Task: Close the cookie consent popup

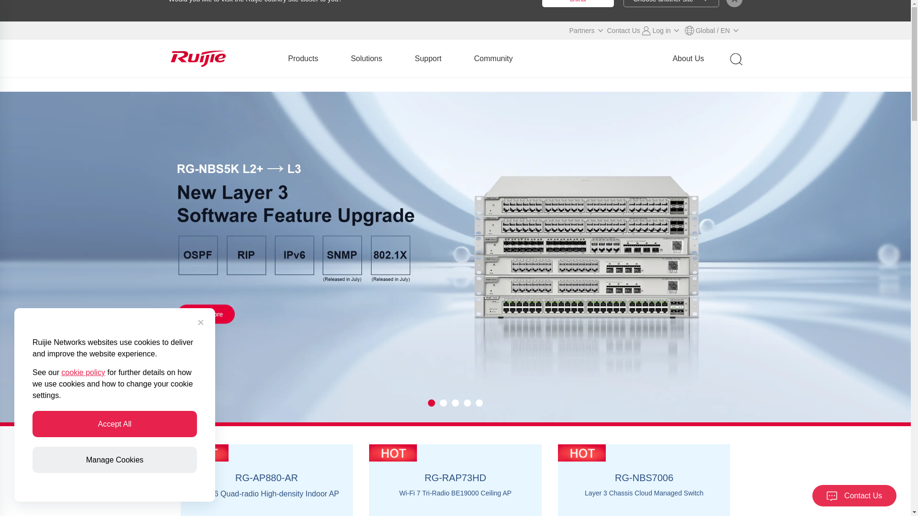Action: pyautogui.click(x=201, y=322)
